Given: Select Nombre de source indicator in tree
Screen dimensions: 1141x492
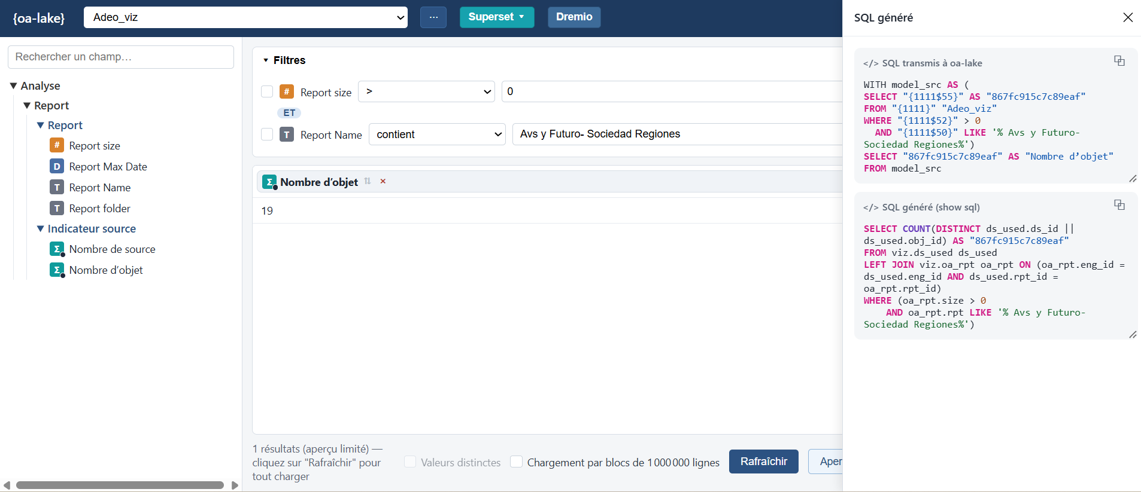Looking at the screenshot, I should click(112, 249).
